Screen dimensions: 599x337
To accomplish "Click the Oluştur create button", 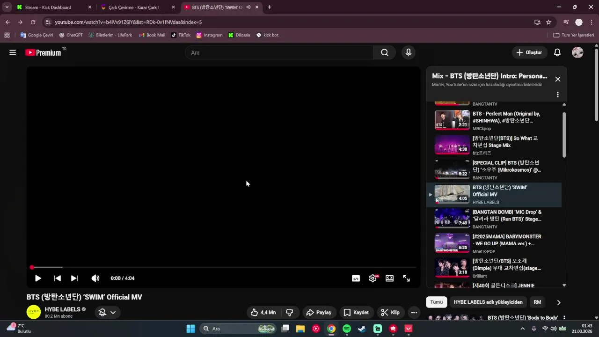I will click(529, 52).
